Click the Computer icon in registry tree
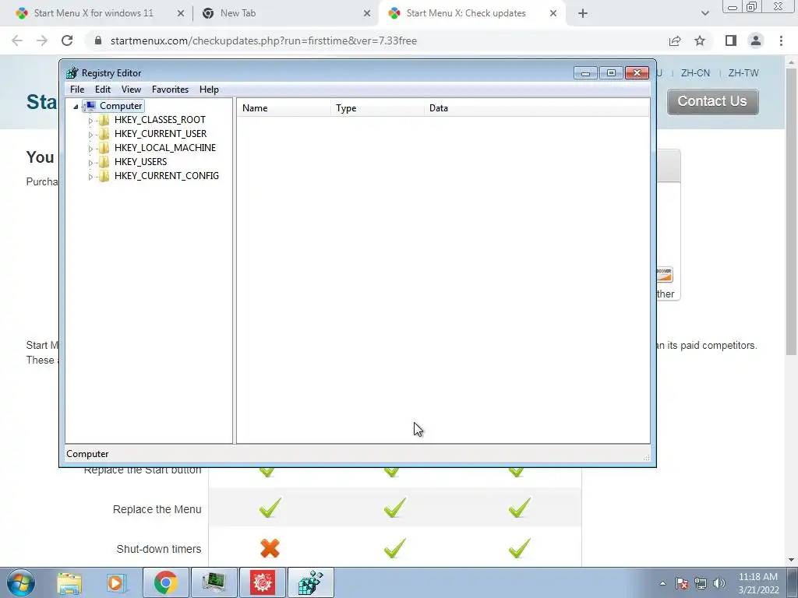The width and height of the screenshot is (798, 598). click(90, 106)
